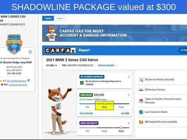
Task: Click the '2021 BMW 3 Series 330I Xdrive' title
Action: [72, 60]
